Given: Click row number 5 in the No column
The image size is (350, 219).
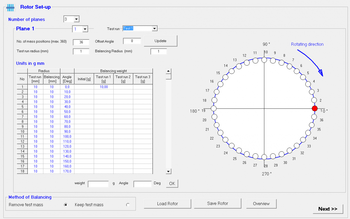Looking at the screenshot, I should point(22,107).
